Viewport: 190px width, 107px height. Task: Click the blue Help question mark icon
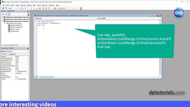click(55, 8)
